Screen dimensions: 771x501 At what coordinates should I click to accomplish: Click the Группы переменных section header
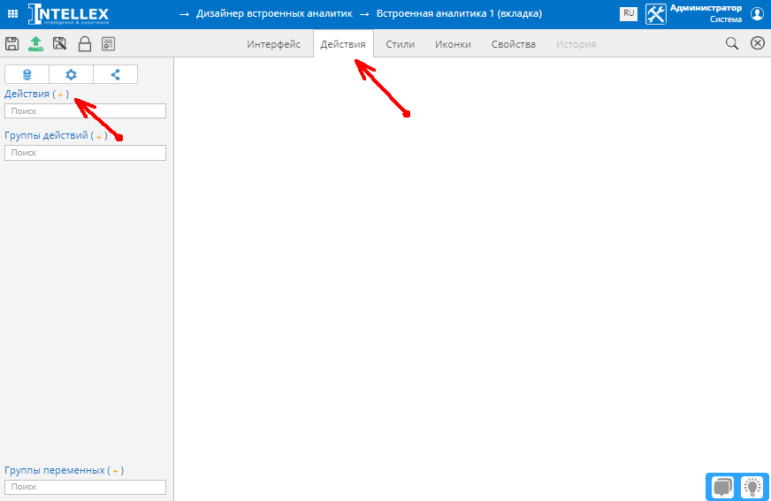tap(55, 471)
